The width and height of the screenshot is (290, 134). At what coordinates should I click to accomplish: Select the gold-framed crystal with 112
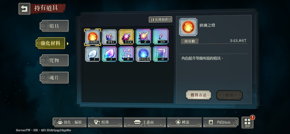126,37
